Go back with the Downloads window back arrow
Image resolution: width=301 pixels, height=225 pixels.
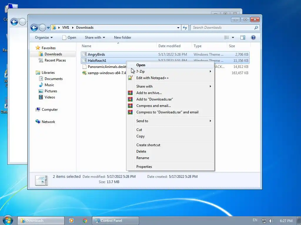coord(34,28)
